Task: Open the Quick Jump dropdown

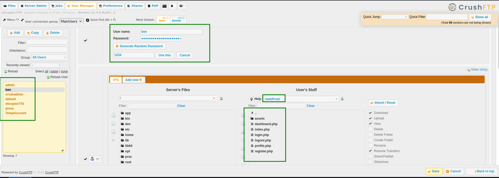Action: tap(395, 17)
